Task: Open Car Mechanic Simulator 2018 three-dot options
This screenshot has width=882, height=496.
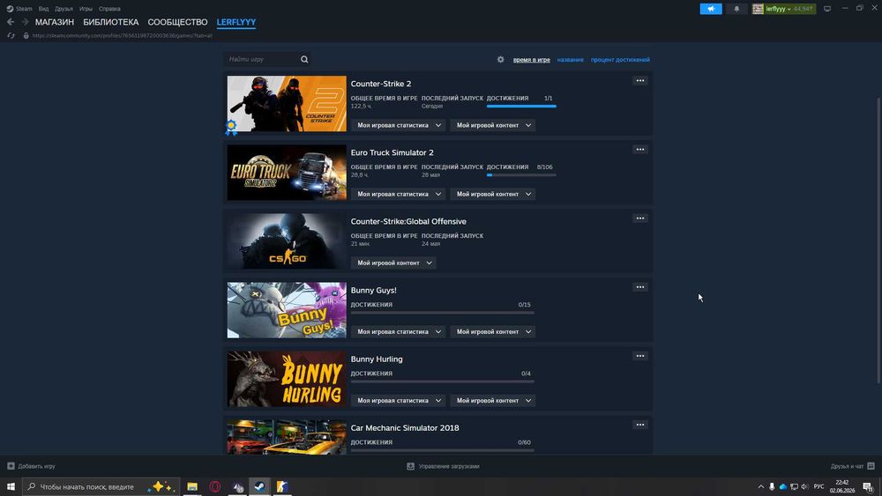Action: coord(640,425)
